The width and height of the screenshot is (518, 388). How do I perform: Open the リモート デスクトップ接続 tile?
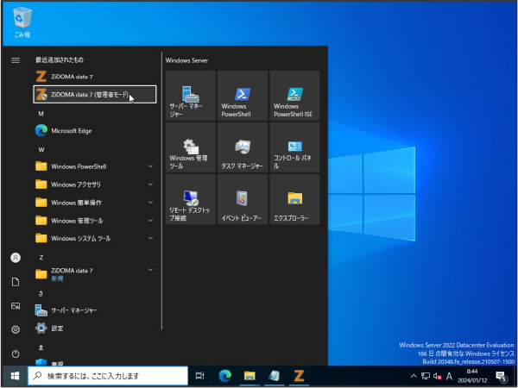tap(191, 199)
